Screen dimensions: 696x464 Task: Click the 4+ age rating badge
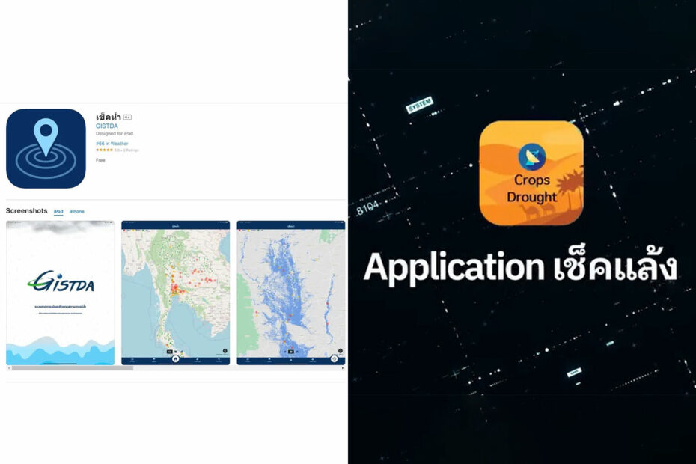pyautogui.click(x=127, y=117)
